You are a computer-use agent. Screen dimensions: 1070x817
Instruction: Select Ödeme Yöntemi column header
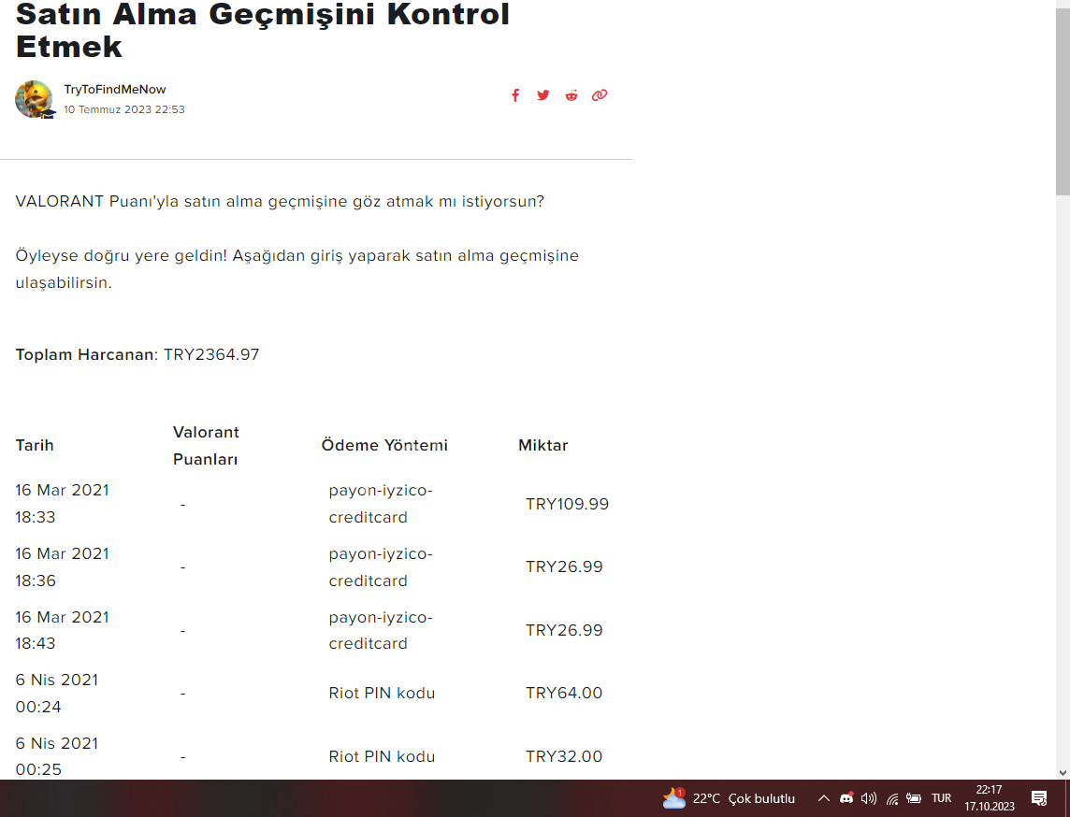coord(384,445)
